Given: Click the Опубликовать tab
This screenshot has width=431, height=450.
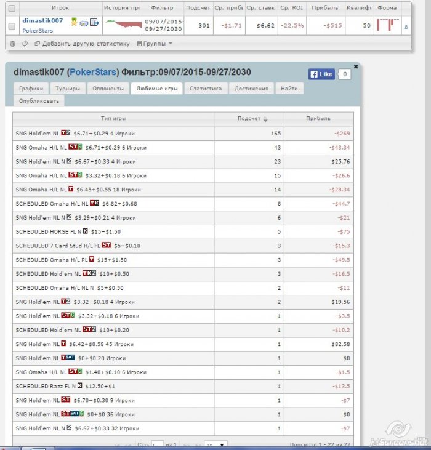Looking at the screenshot, I should pyautogui.click(x=39, y=101).
